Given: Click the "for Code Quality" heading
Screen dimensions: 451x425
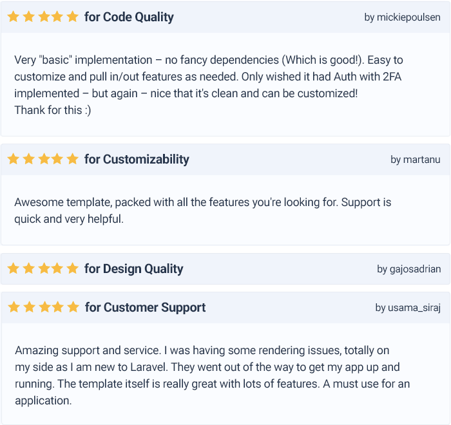Looking at the screenshot, I should tap(129, 17).
